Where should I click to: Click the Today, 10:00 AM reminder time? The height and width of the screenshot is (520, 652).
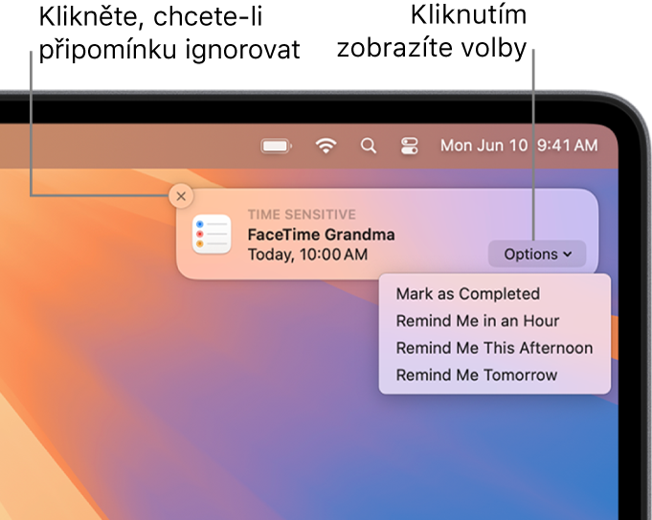[307, 254]
